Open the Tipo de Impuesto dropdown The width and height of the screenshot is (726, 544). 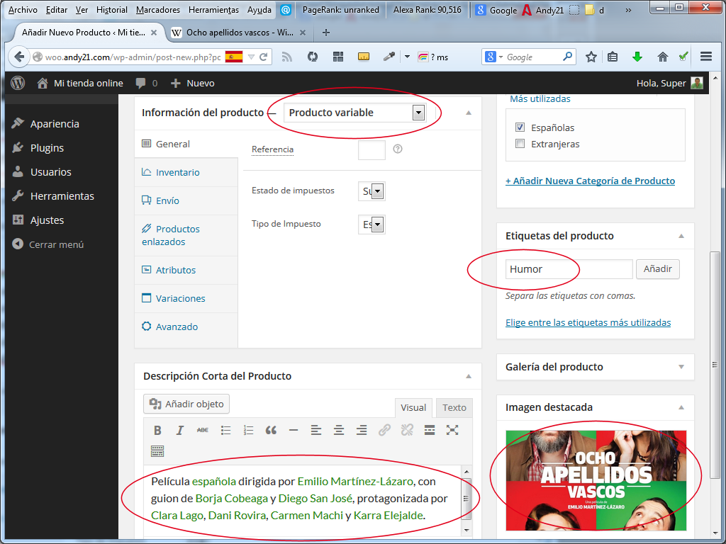(372, 225)
